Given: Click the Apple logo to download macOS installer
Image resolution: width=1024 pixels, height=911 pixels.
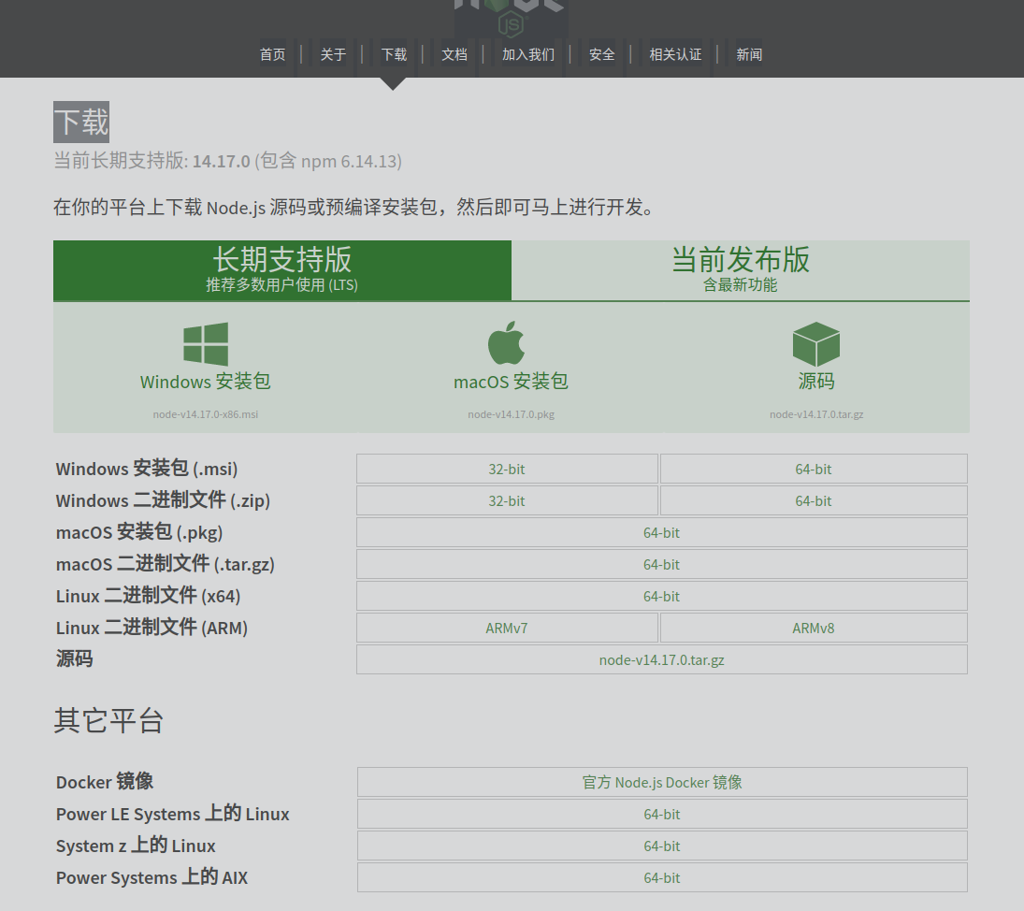Looking at the screenshot, I should (x=510, y=341).
